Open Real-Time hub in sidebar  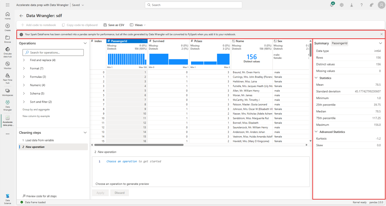click(8, 79)
